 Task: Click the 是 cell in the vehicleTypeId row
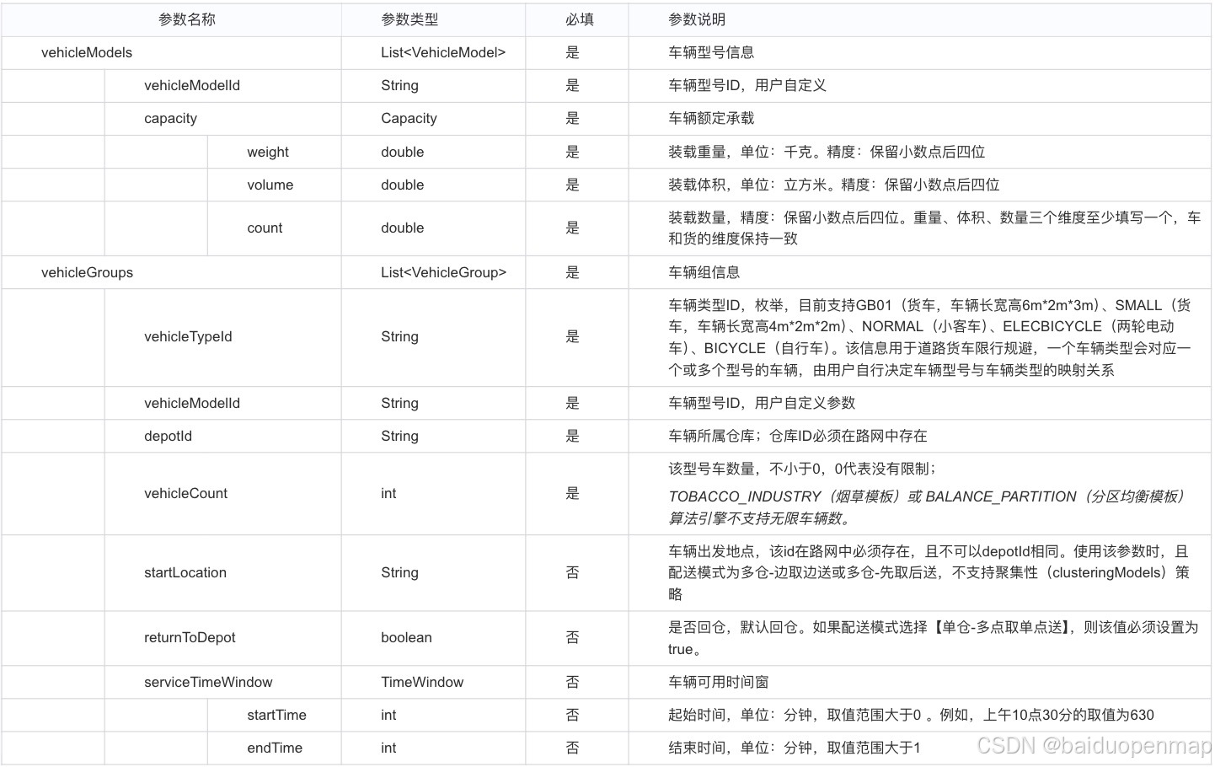point(573,336)
